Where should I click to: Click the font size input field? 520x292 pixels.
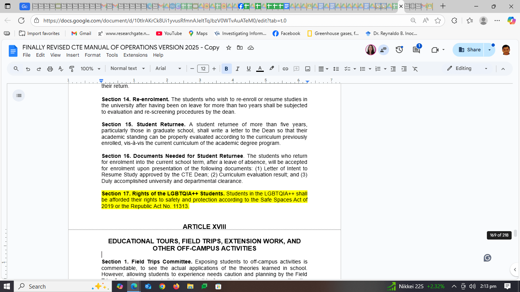pos(203,69)
